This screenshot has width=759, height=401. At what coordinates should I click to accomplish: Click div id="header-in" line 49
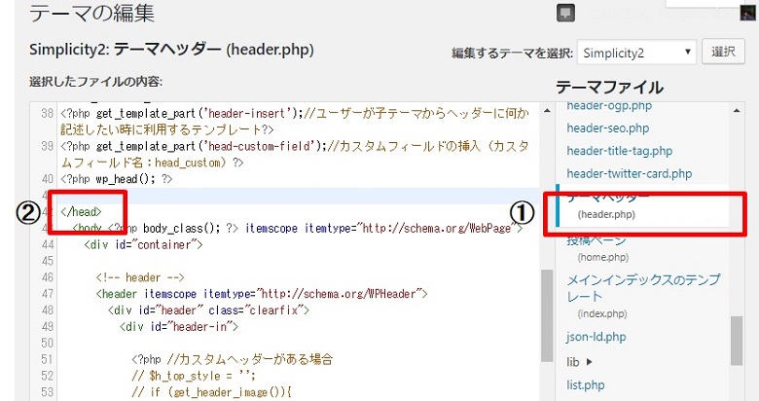(x=179, y=326)
